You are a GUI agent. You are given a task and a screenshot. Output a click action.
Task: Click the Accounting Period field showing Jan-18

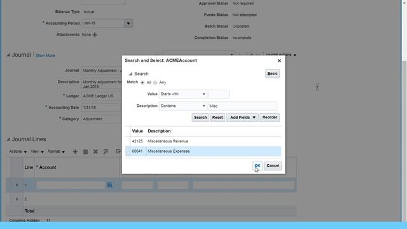pos(103,24)
